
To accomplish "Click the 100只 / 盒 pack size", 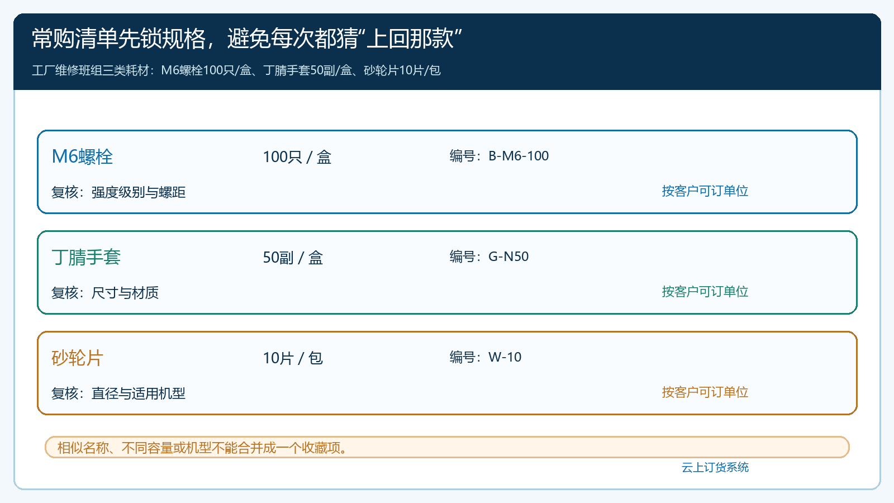I will click(x=297, y=157).
